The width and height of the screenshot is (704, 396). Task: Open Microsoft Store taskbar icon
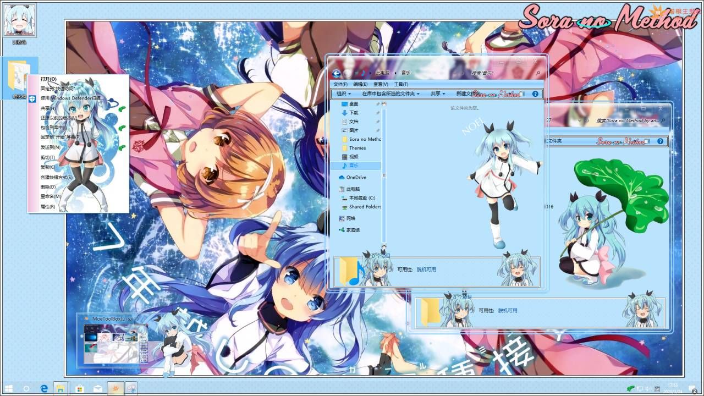(x=80, y=388)
